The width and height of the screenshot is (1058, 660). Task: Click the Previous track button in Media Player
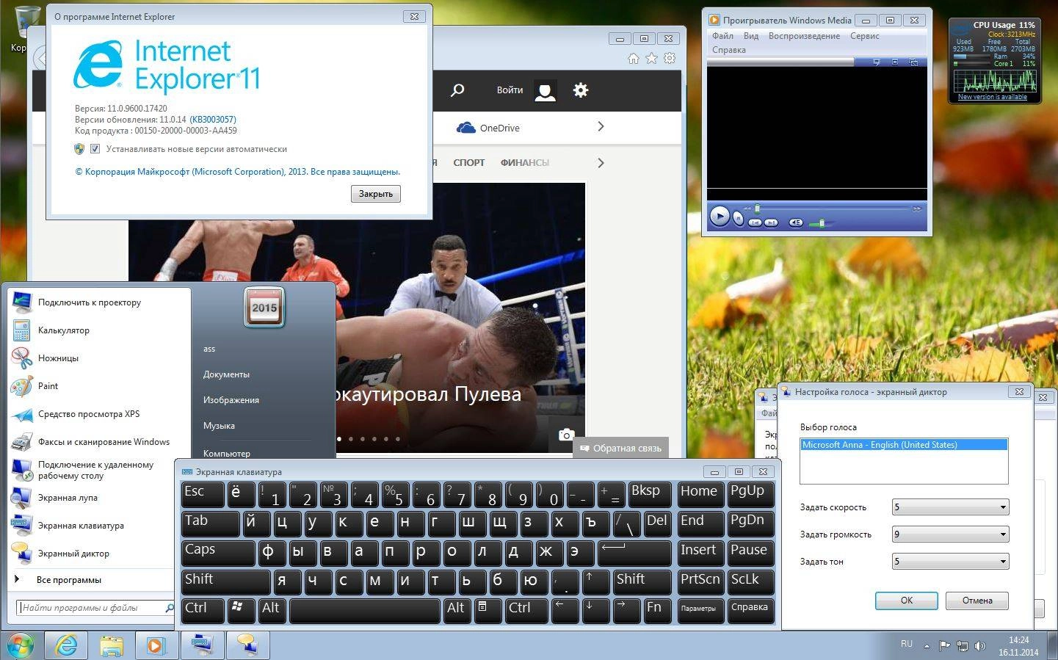[755, 222]
